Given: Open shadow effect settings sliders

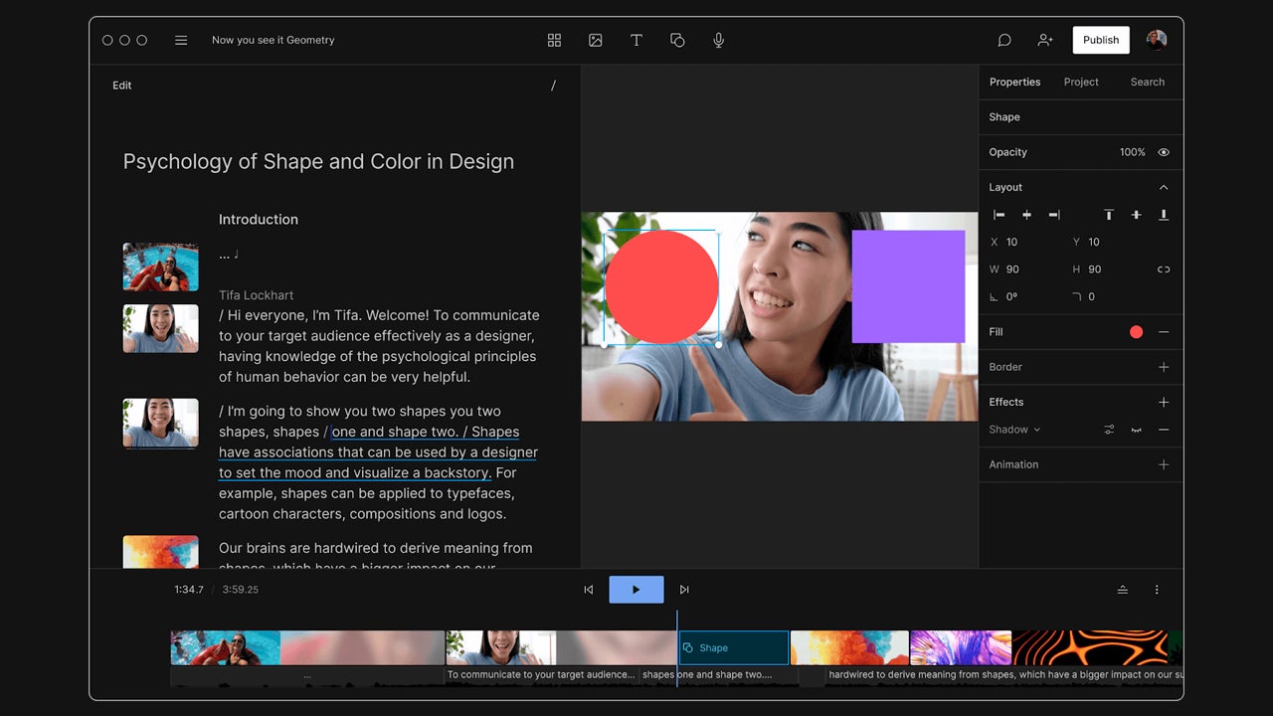Looking at the screenshot, I should pyautogui.click(x=1109, y=430).
